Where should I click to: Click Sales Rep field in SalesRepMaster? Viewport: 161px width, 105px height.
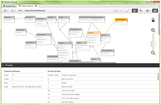pos(31,45)
